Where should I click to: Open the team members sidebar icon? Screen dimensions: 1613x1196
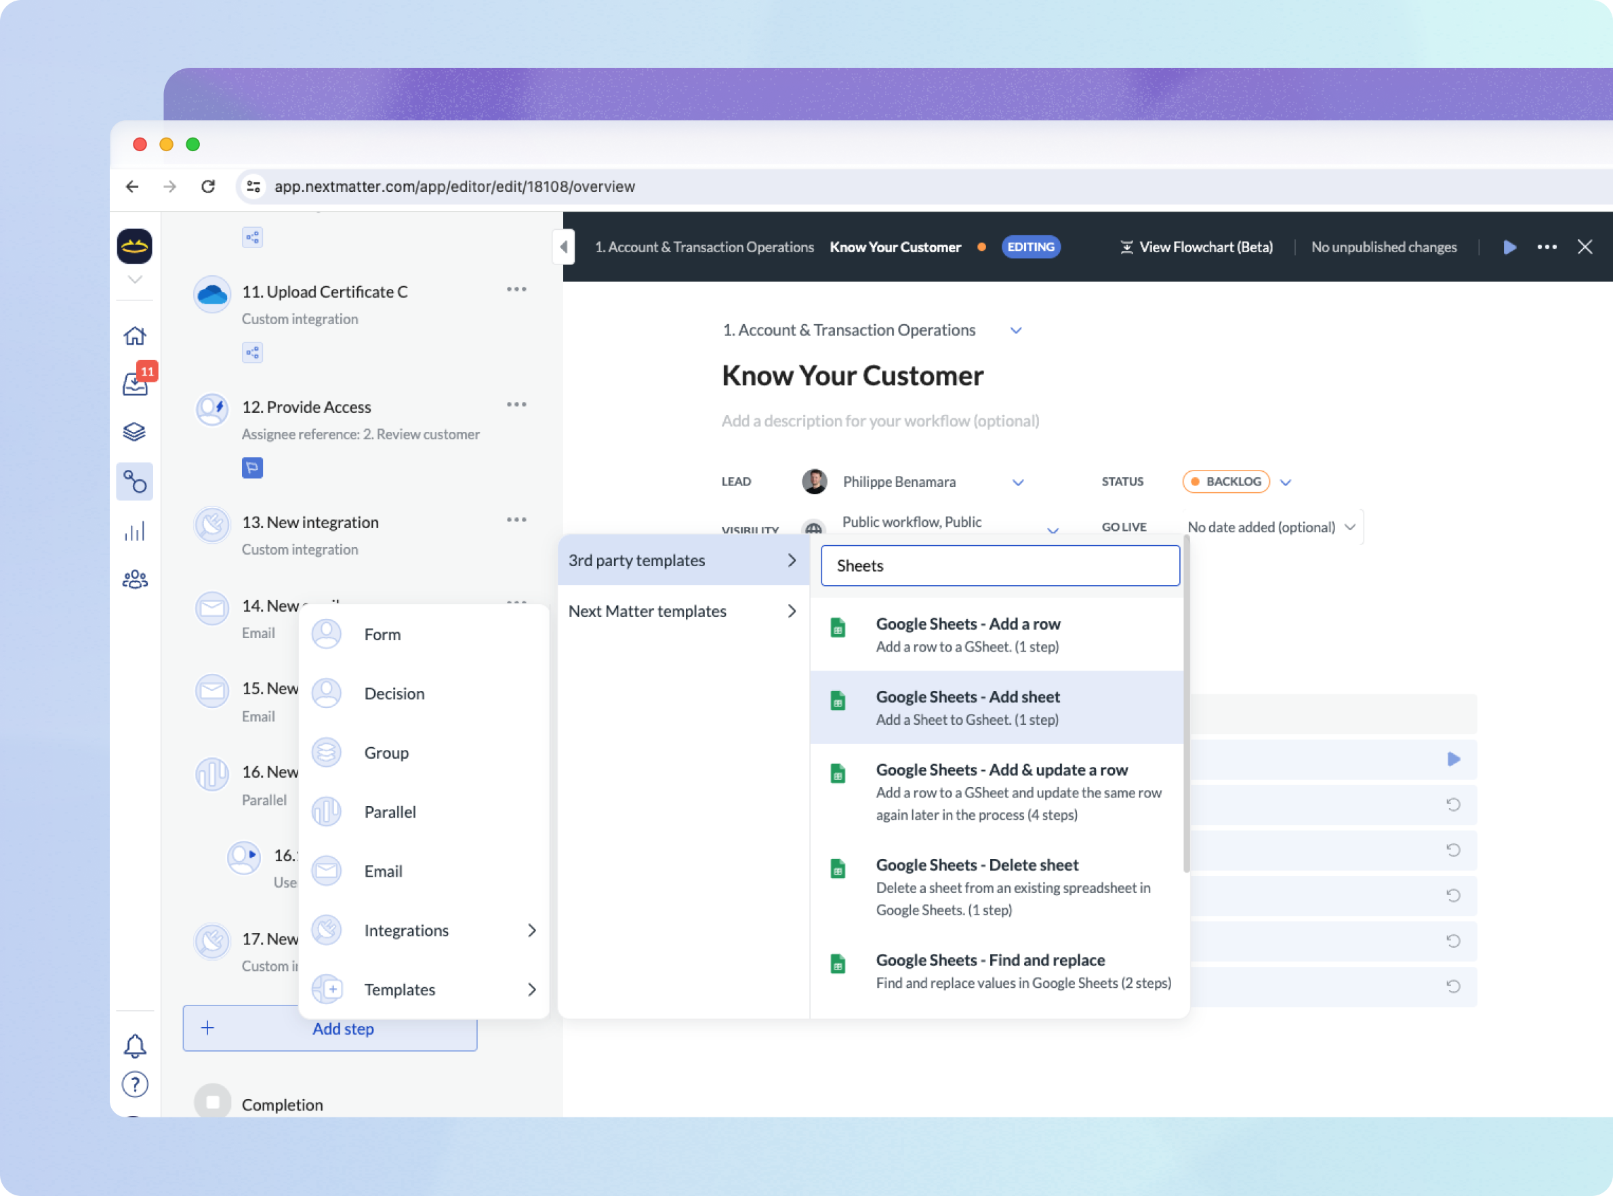[135, 580]
